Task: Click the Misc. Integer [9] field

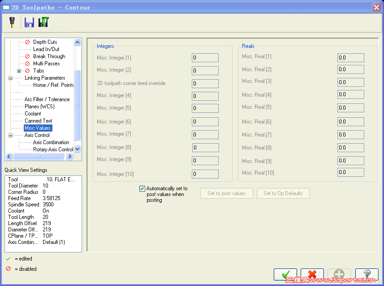Action: tap(205, 161)
